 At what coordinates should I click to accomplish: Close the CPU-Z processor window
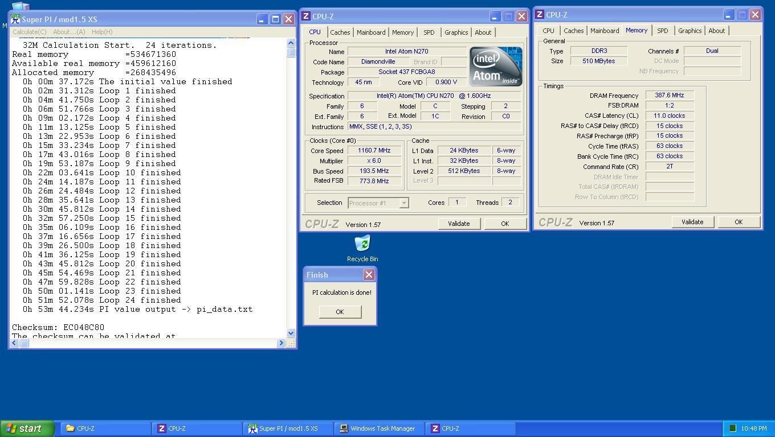click(521, 17)
